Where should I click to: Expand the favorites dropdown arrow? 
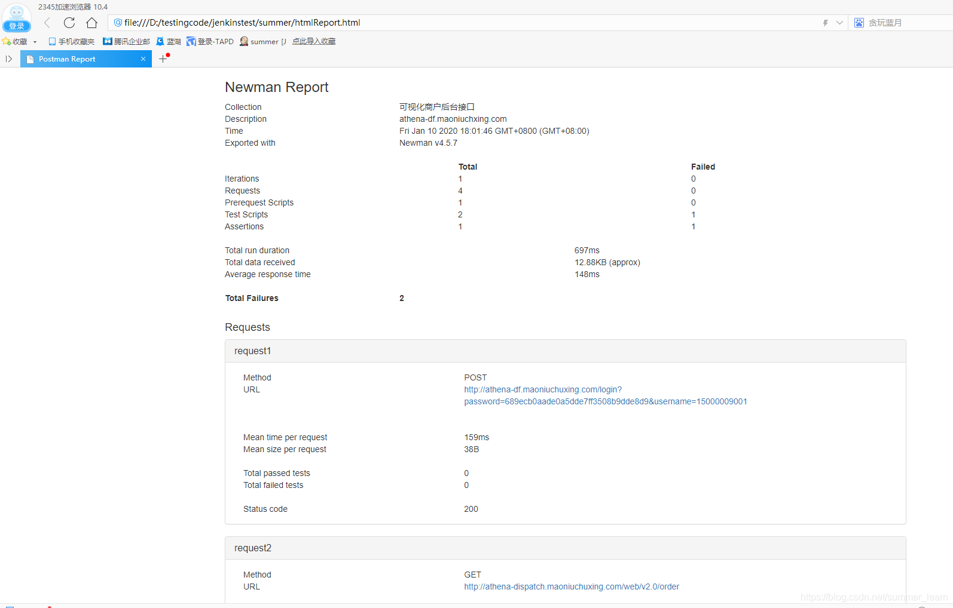(x=35, y=42)
